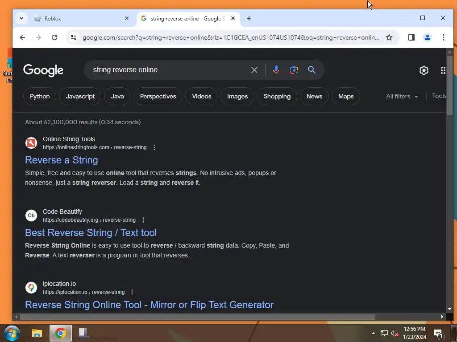
Task: Open site information icon in address bar
Action: point(74,37)
